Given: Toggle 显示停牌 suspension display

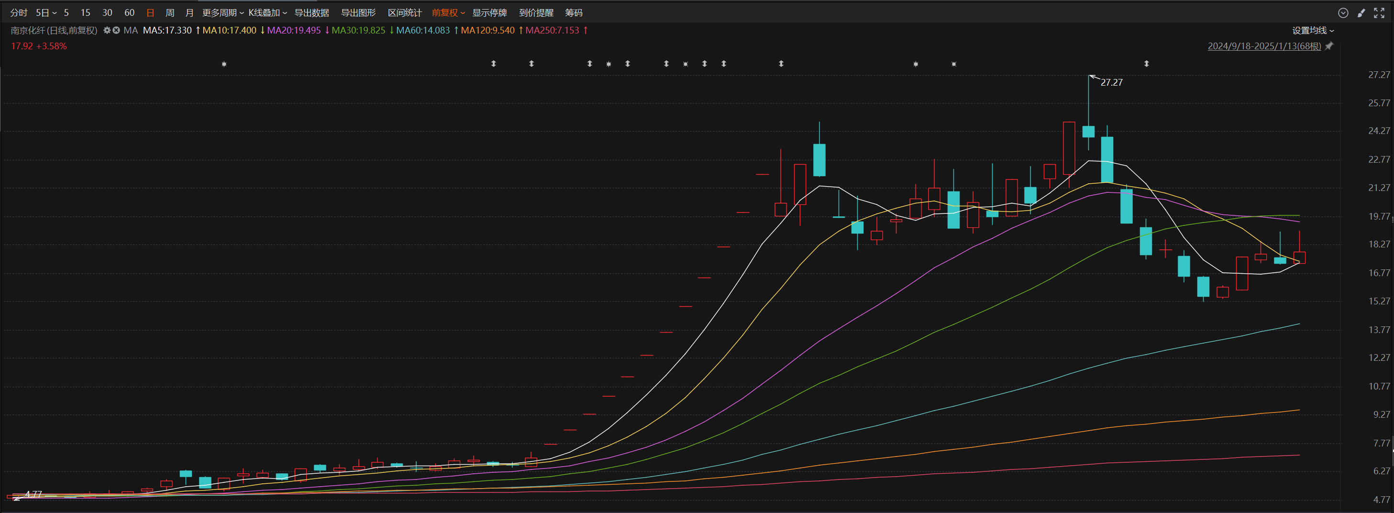Looking at the screenshot, I should 490,12.
